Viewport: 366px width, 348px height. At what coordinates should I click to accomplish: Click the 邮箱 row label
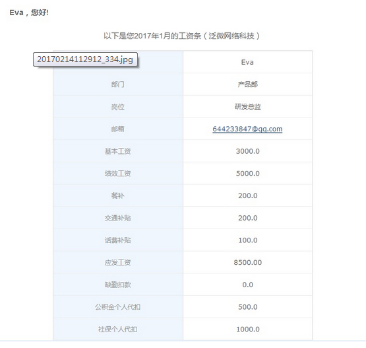coord(117,129)
